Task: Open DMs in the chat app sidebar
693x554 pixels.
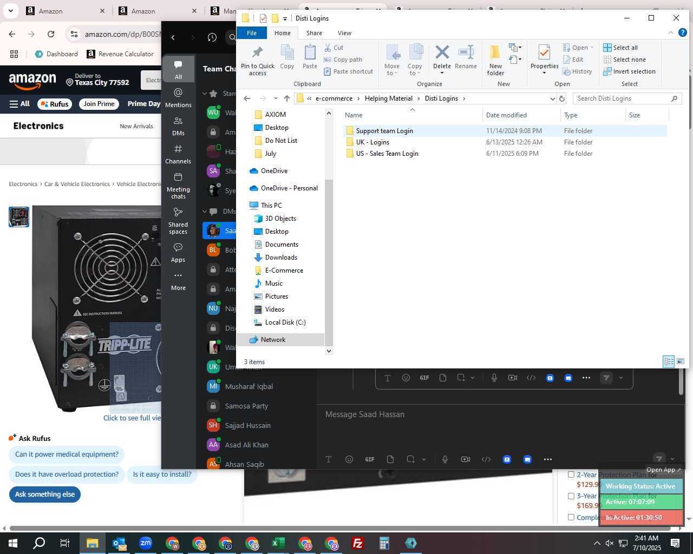Action: (x=178, y=126)
